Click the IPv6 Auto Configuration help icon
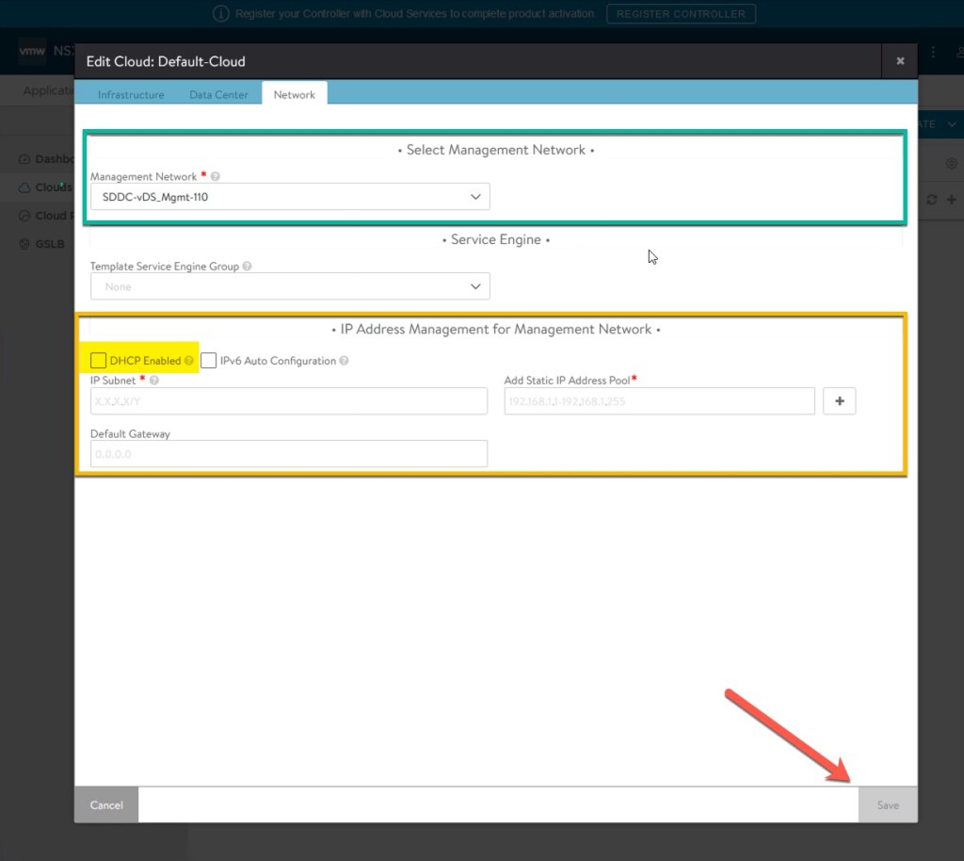Viewport: 964px width, 861px height. pos(344,361)
